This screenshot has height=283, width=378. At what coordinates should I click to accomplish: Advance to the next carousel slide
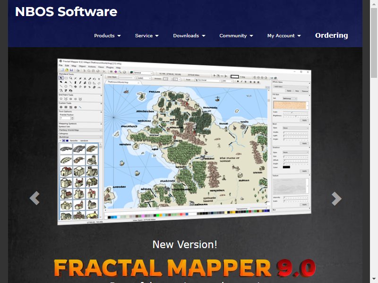[336, 199]
